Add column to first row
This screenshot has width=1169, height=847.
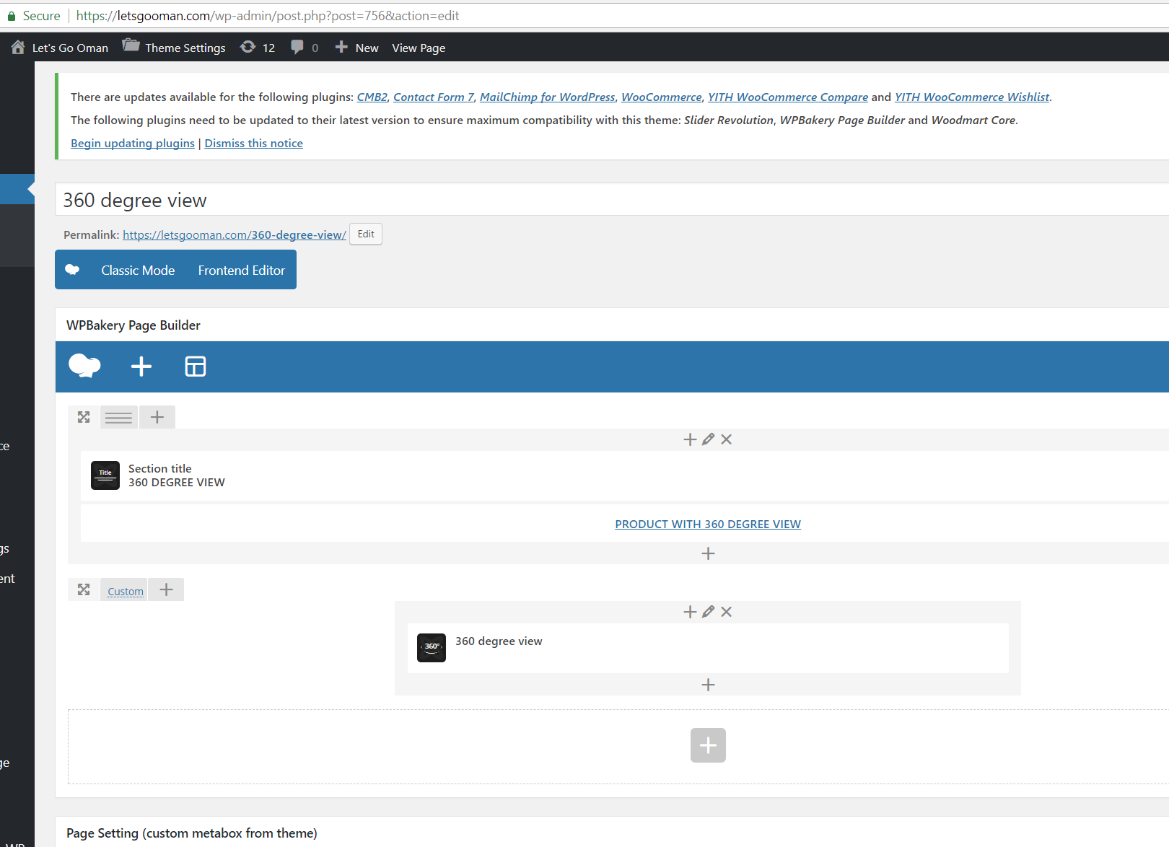point(157,417)
